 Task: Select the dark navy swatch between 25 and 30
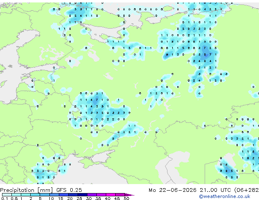pos(83,195)
